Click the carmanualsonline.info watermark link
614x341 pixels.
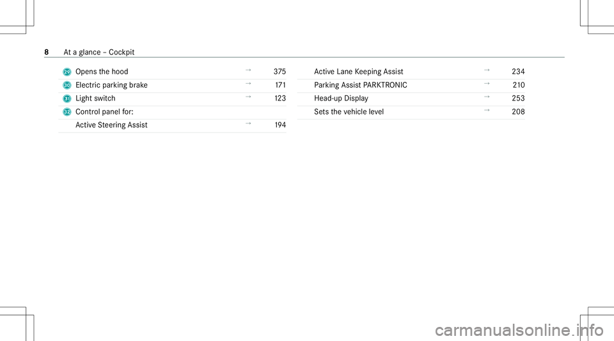[519, 330]
